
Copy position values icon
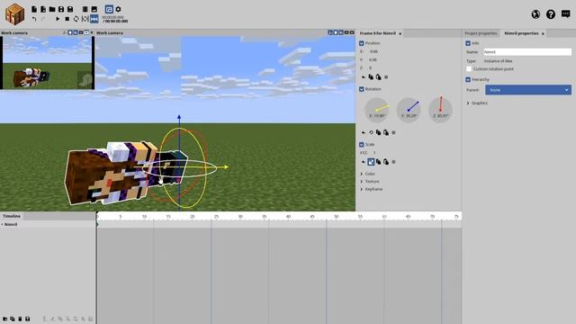371,77
